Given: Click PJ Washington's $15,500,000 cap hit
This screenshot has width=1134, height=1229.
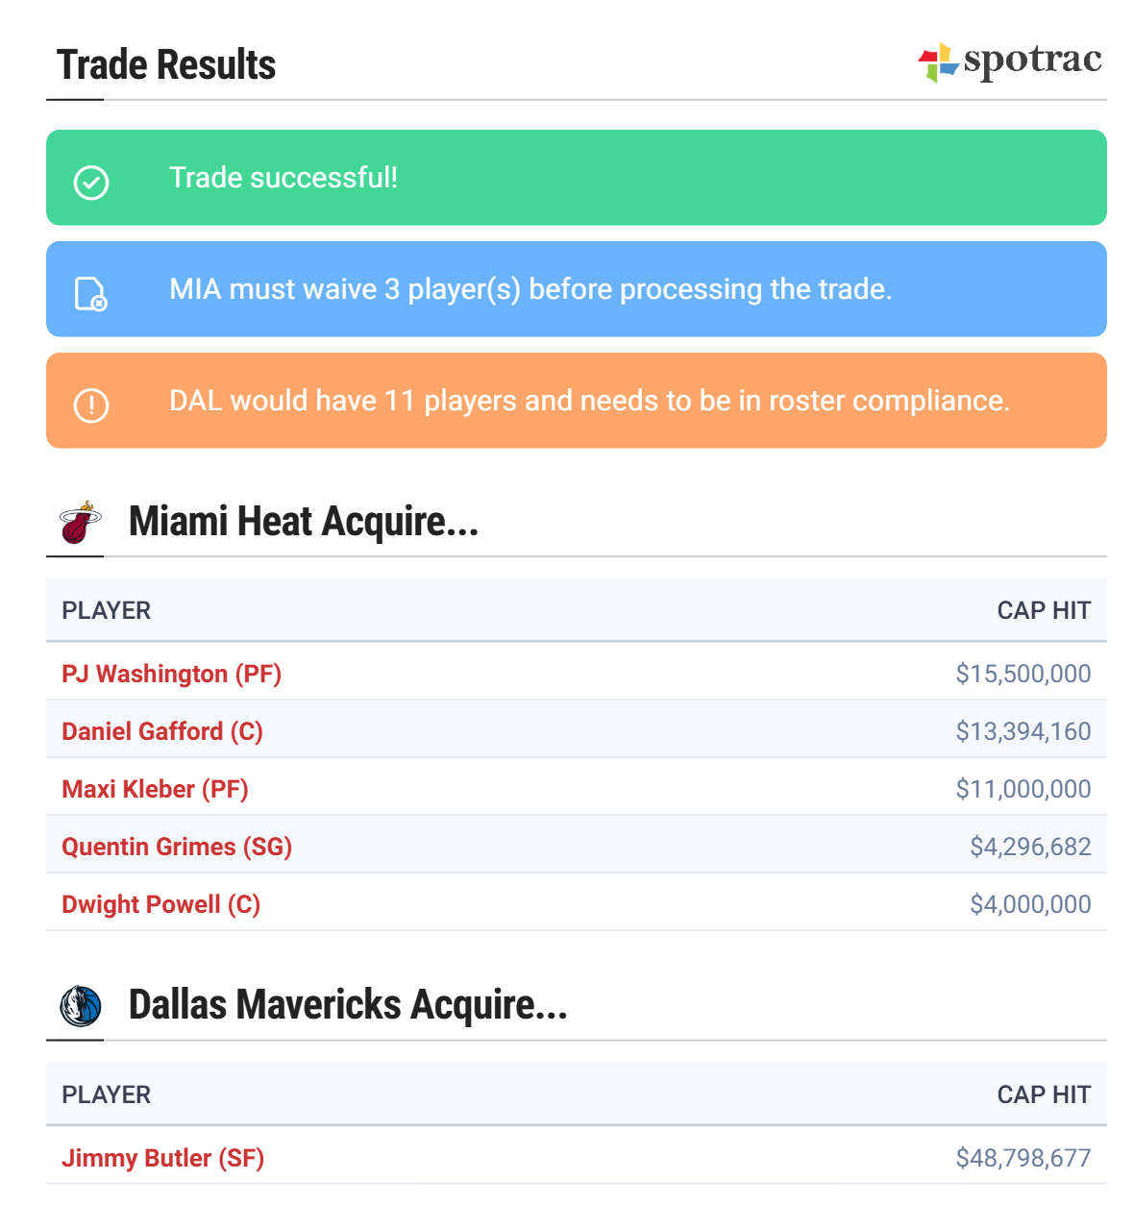Looking at the screenshot, I should [1023, 674].
